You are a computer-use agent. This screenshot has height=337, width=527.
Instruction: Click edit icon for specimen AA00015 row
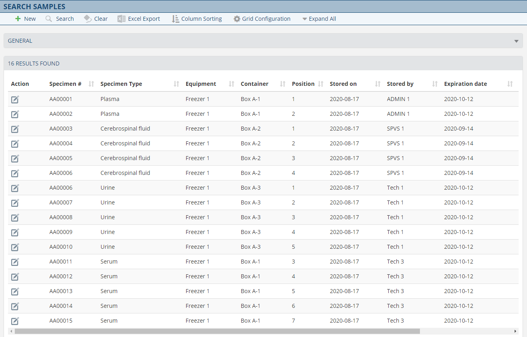point(15,321)
